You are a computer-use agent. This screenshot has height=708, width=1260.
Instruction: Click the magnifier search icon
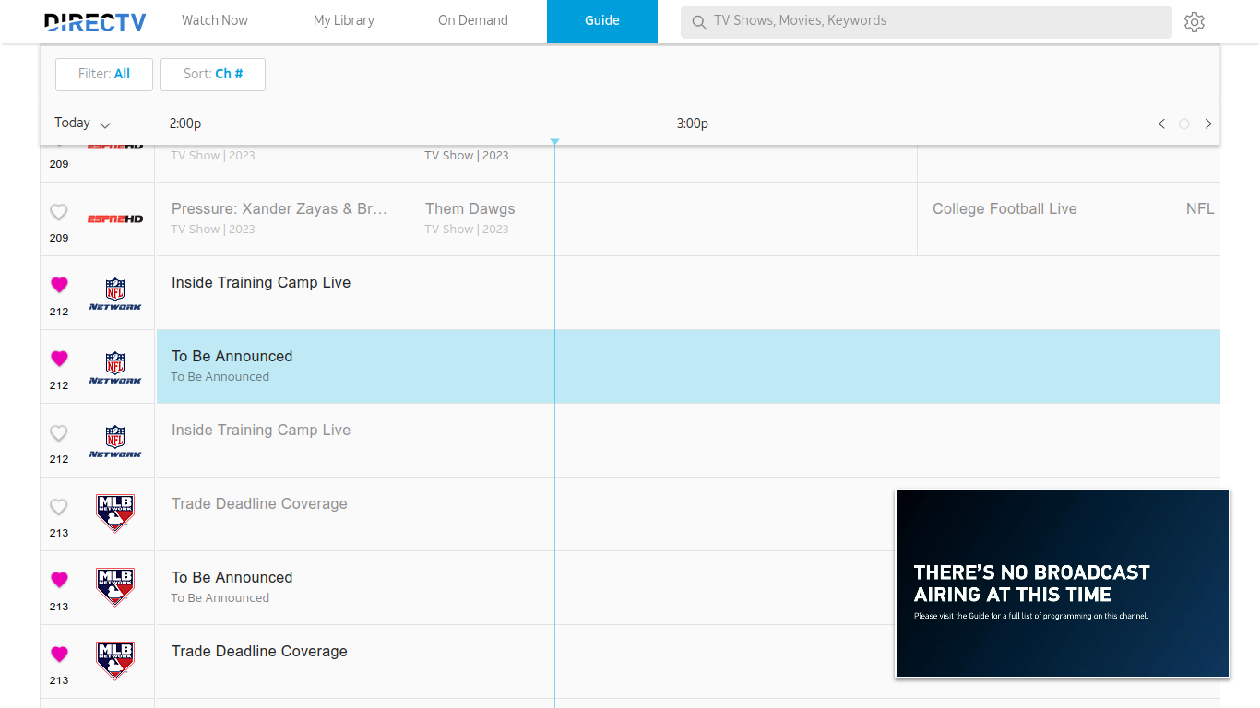click(699, 22)
